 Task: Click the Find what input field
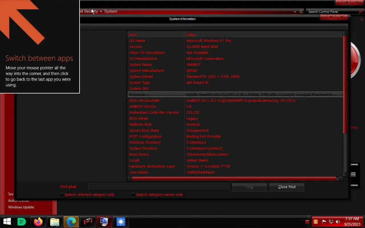(x=159, y=187)
